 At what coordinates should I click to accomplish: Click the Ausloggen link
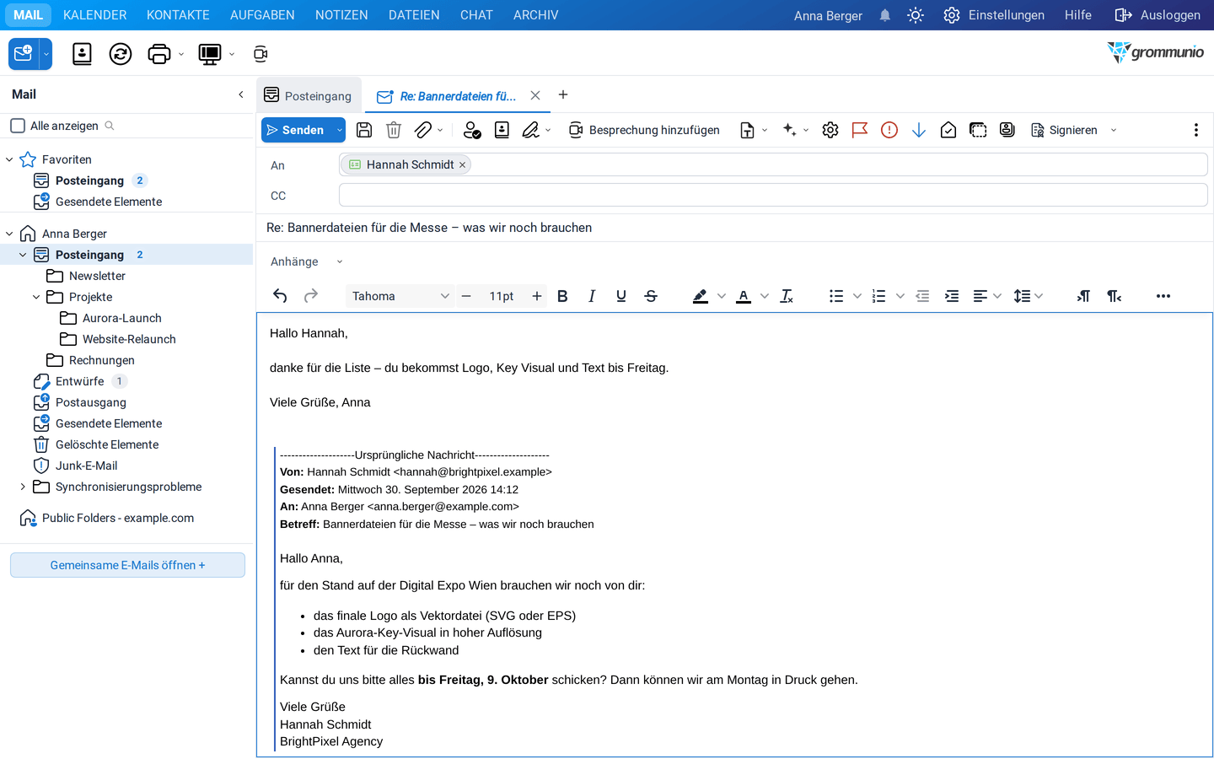click(x=1158, y=15)
